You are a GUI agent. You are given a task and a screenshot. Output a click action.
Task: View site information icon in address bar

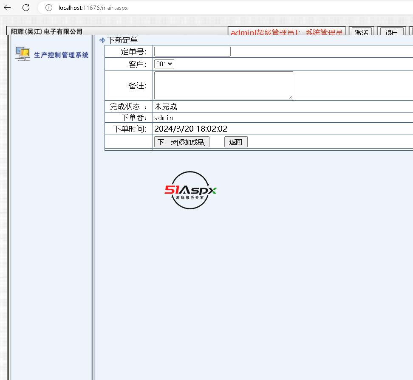coord(49,8)
